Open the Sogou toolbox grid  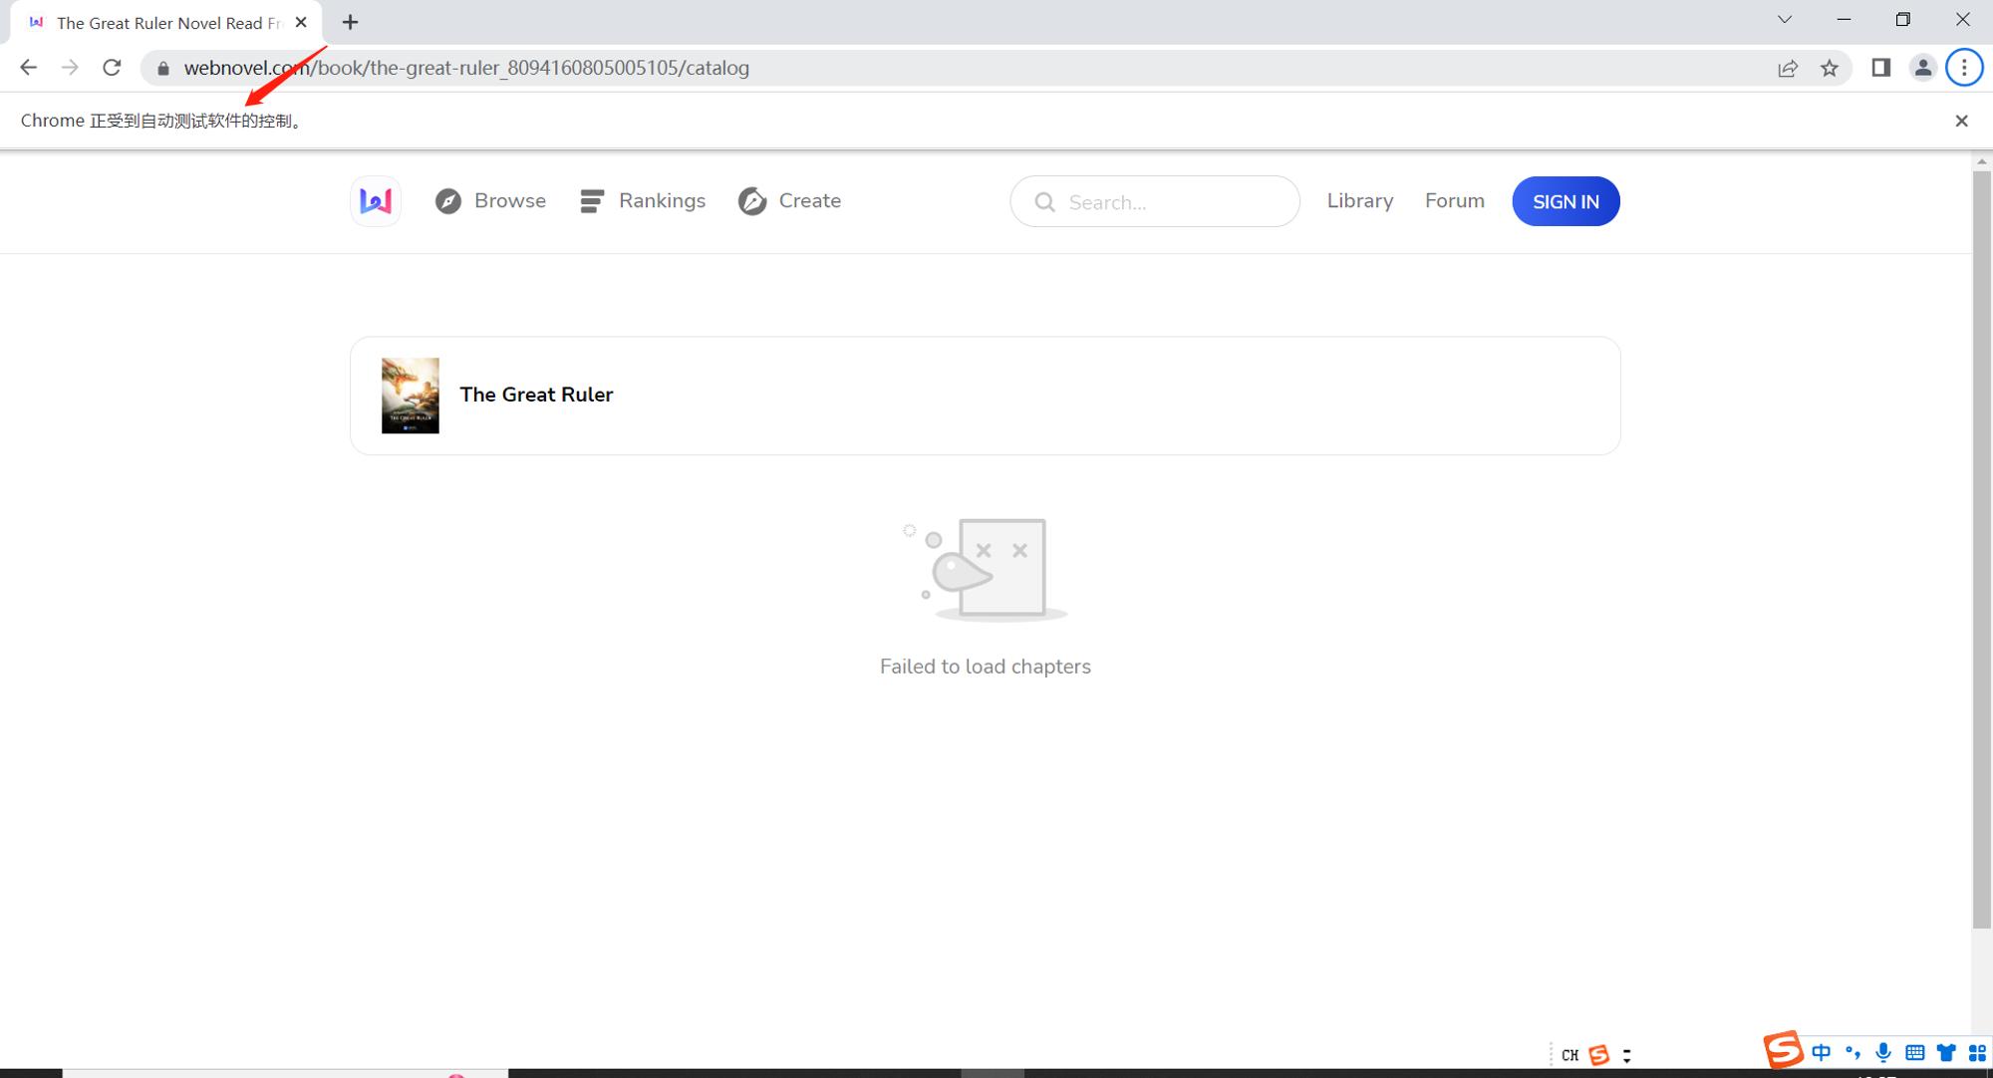(x=1977, y=1052)
